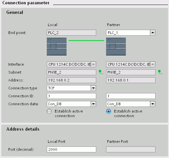Viewport: 169px width, 158px height.
Task: Click the empty Partner Port field
Action: point(131,149)
